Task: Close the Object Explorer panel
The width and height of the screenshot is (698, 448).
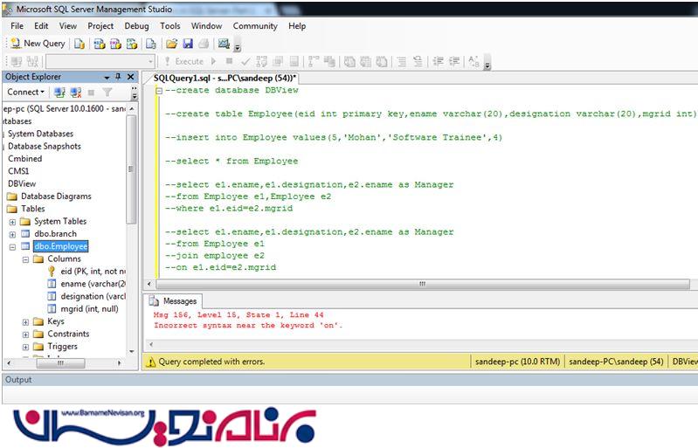Action: tap(130, 77)
